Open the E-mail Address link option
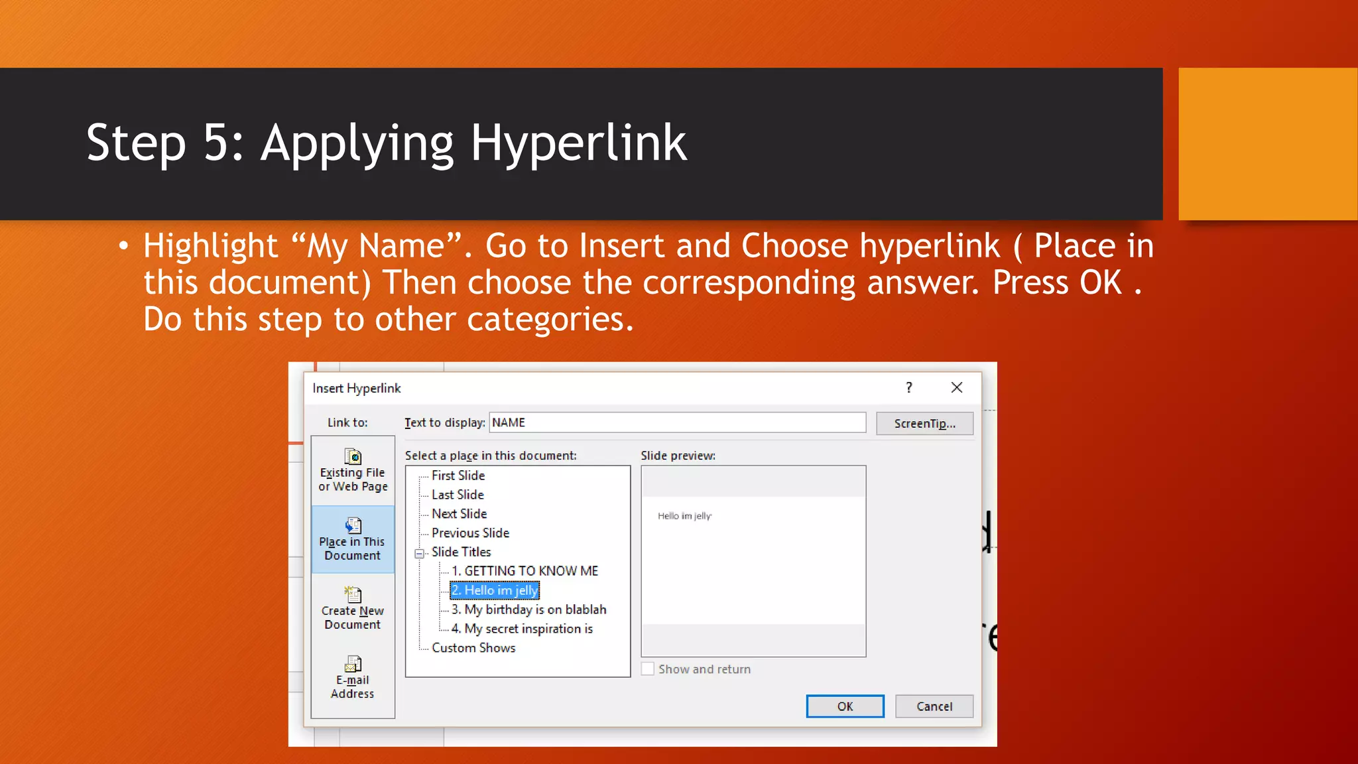 [x=353, y=677]
